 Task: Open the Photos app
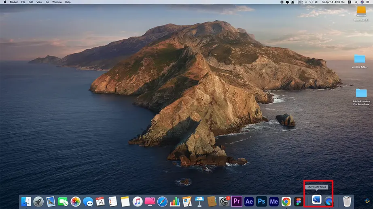[x=76, y=202]
